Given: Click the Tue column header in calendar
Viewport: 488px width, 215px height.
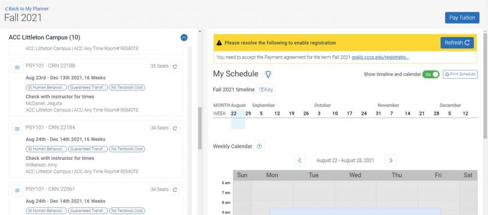Looking at the screenshot, I should click(314, 175).
